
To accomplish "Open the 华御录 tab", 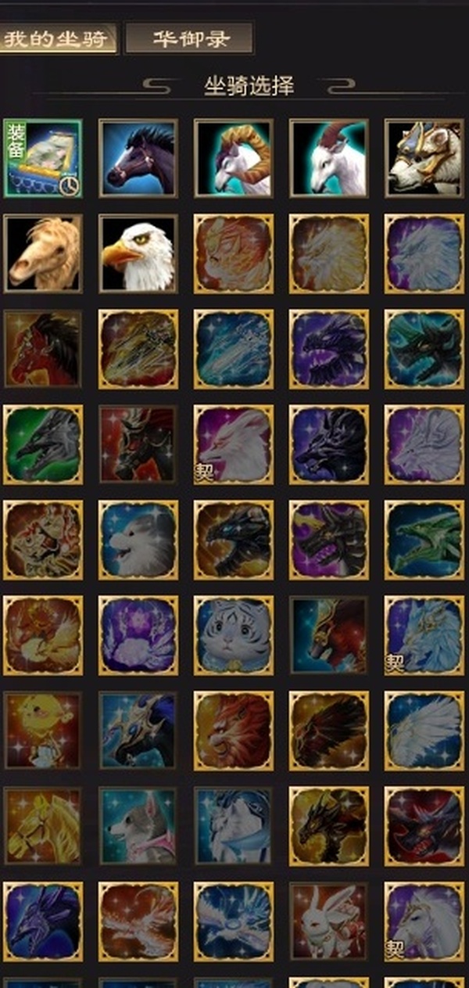I will (189, 38).
